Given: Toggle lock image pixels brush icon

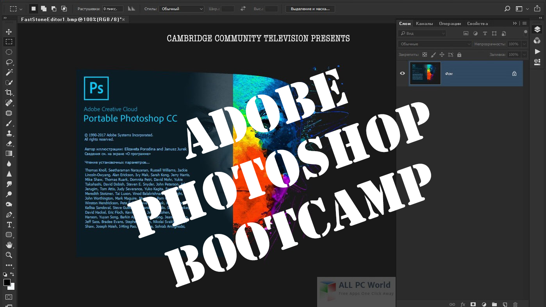Looking at the screenshot, I should click(x=434, y=55).
